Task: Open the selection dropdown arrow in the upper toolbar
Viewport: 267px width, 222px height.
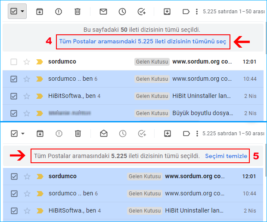Action: 22,11
